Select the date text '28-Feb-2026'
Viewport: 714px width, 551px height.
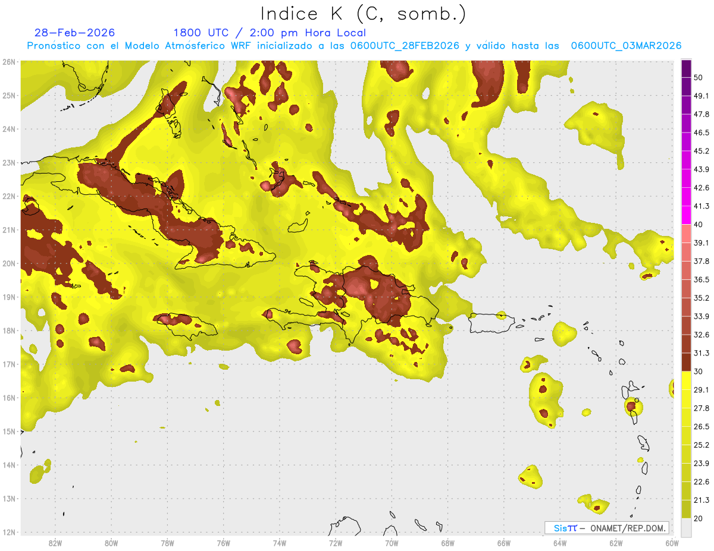tap(74, 33)
